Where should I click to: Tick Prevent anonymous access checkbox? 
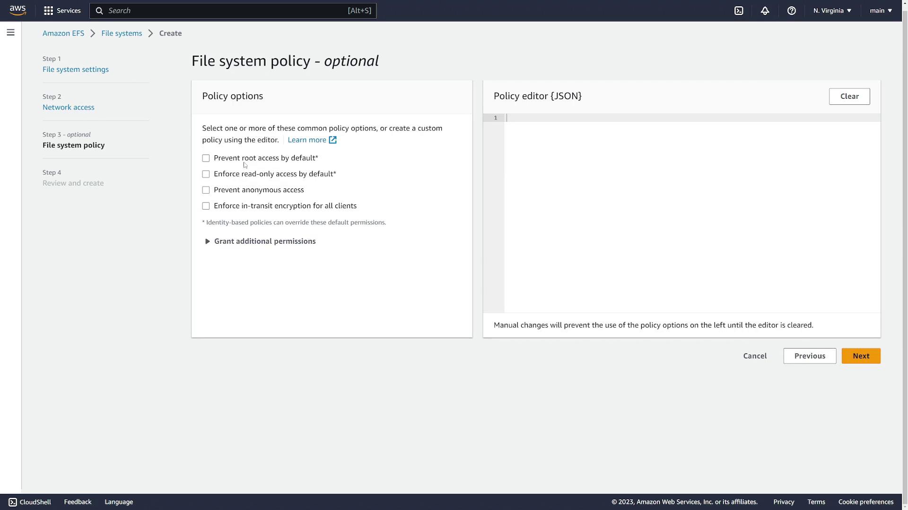click(x=206, y=190)
